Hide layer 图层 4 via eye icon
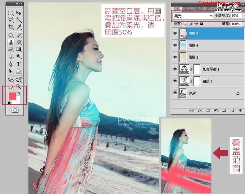The height and width of the screenshot is (194, 245). click(175, 45)
